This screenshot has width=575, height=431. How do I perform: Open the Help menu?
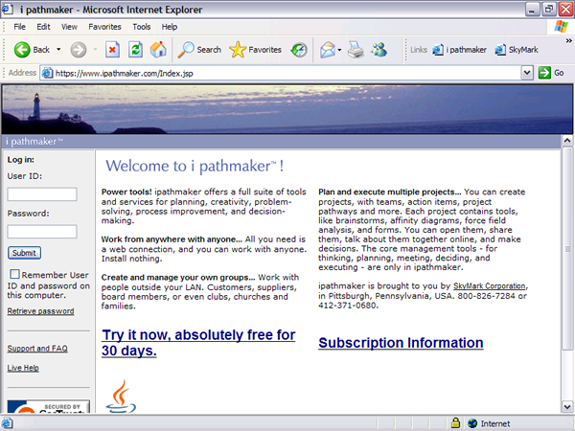[170, 27]
